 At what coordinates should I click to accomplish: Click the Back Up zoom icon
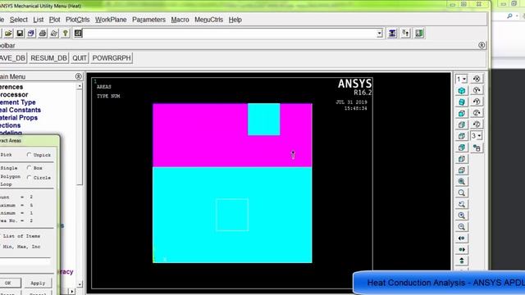[462, 204]
